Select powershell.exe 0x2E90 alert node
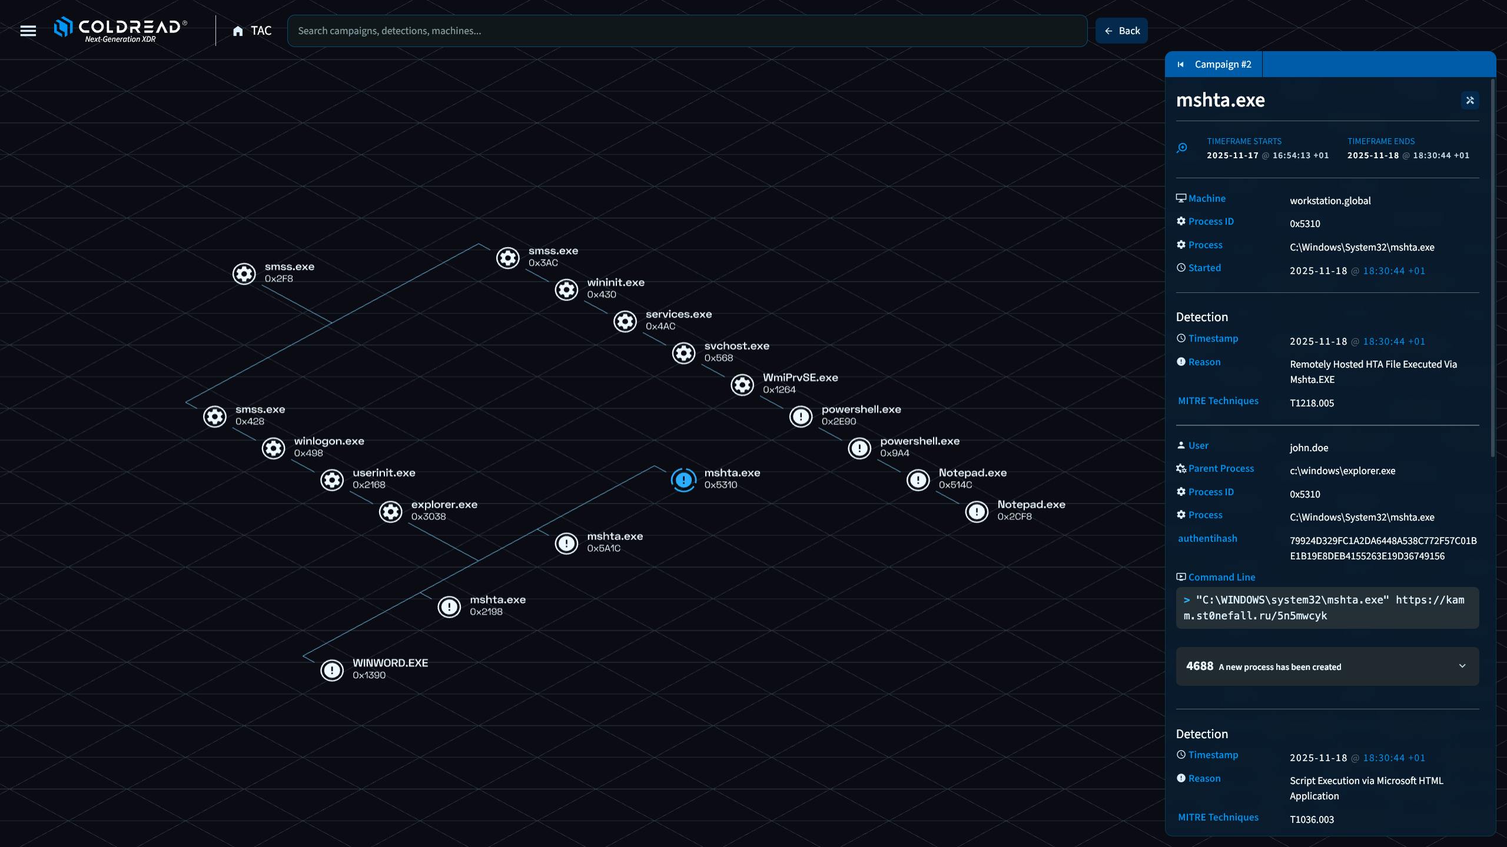 click(x=801, y=416)
